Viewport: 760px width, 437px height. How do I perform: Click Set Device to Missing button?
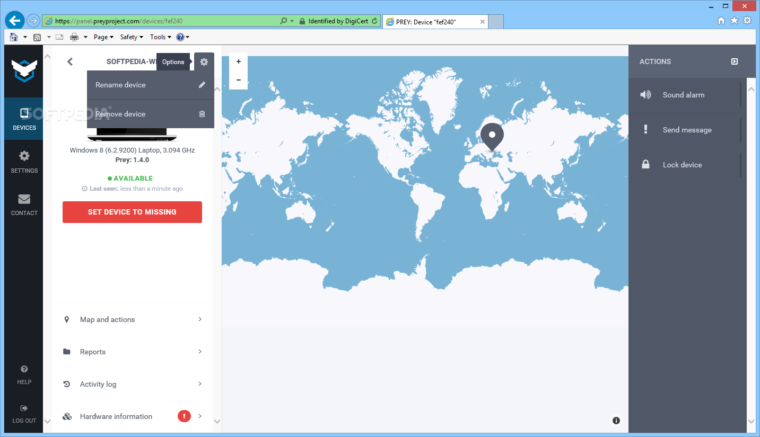tap(132, 212)
